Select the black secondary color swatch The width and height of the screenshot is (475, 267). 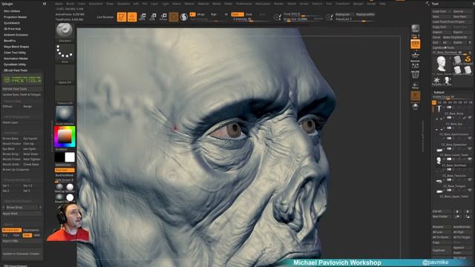point(59,157)
